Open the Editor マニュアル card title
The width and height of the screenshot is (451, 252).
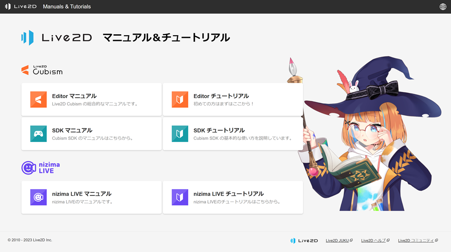74,96
